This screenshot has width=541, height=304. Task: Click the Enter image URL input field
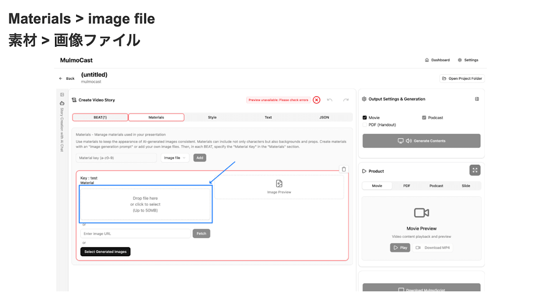pos(135,233)
